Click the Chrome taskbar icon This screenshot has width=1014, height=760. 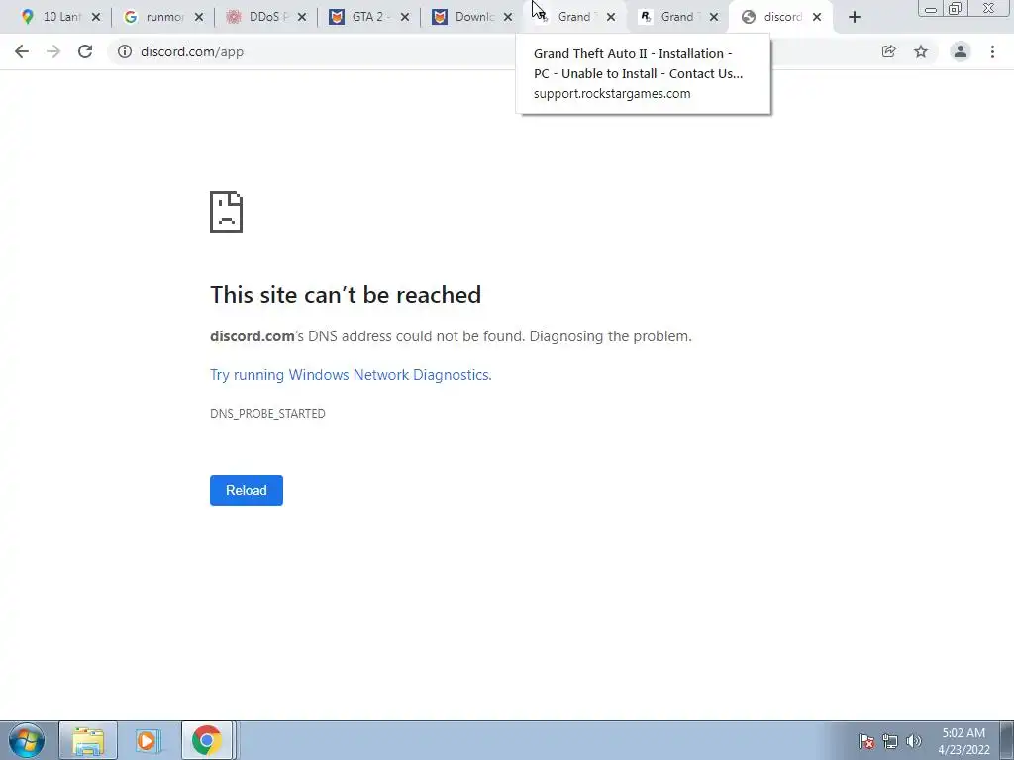point(206,740)
